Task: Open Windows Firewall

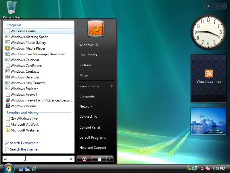Action: click(39, 95)
